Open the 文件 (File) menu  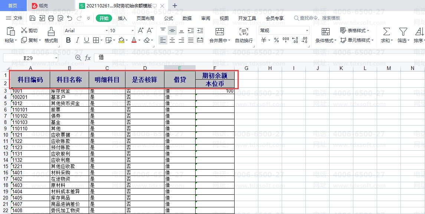(x=14, y=18)
